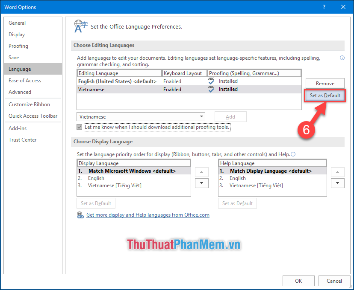Open the Advanced options category

(33, 92)
